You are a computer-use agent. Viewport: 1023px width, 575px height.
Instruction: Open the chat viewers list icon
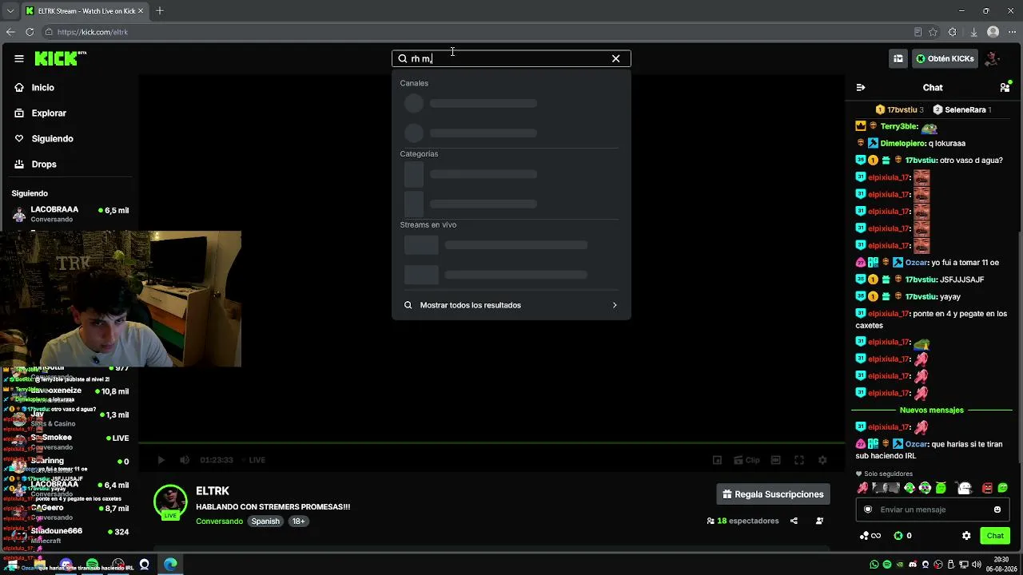[x=1005, y=87]
